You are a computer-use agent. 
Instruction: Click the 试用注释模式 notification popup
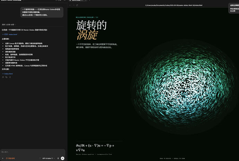click(234, 8)
